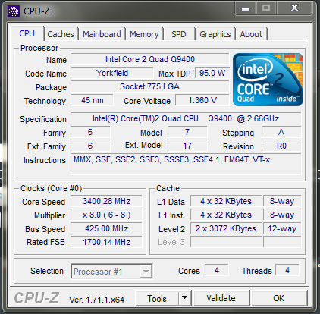Select the Memory tab
The width and height of the screenshot is (320, 314).
144,34
